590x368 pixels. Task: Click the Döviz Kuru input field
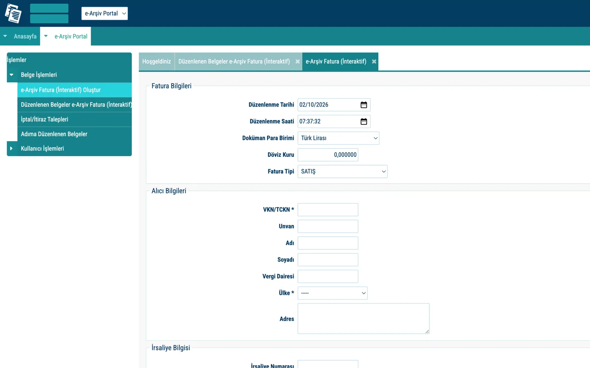pos(328,155)
